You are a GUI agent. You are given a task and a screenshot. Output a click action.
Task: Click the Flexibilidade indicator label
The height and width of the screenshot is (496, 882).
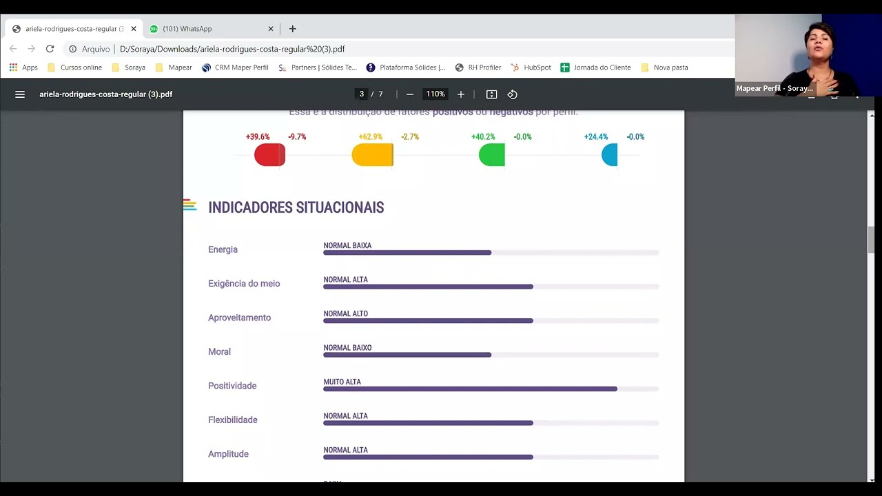pyautogui.click(x=233, y=420)
